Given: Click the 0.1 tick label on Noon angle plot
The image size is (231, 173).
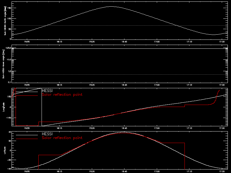Looking at the screenshot, I should click(9, 82).
